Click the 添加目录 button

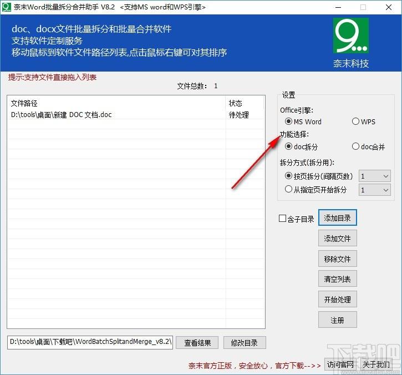337,218
